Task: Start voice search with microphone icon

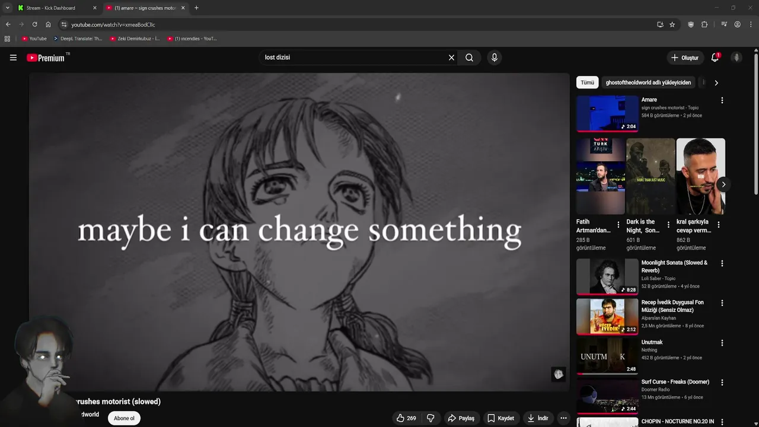Action: (x=494, y=58)
